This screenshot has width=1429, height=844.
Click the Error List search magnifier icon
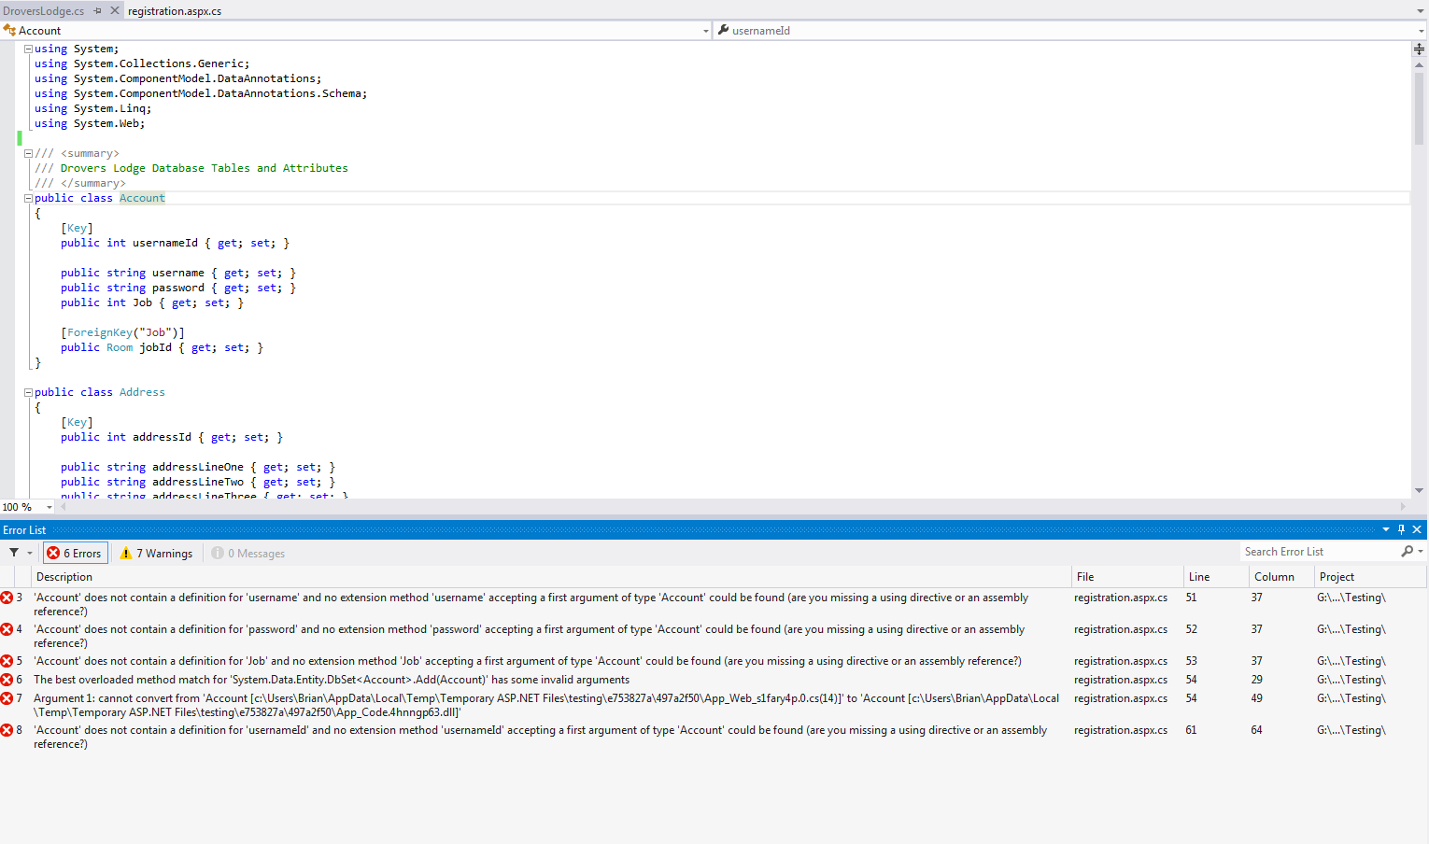pos(1408,552)
